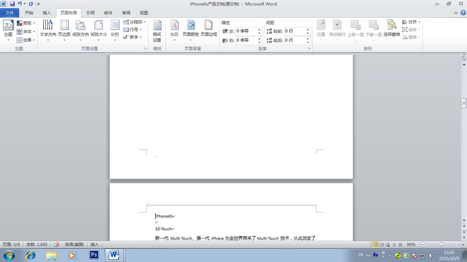This screenshot has height=262, width=467.
Task: Open the 字体 theme fonts menu
Action: click(26, 32)
